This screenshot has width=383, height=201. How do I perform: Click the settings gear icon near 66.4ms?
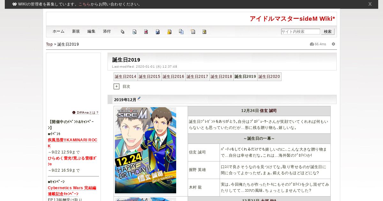point(334,44)
